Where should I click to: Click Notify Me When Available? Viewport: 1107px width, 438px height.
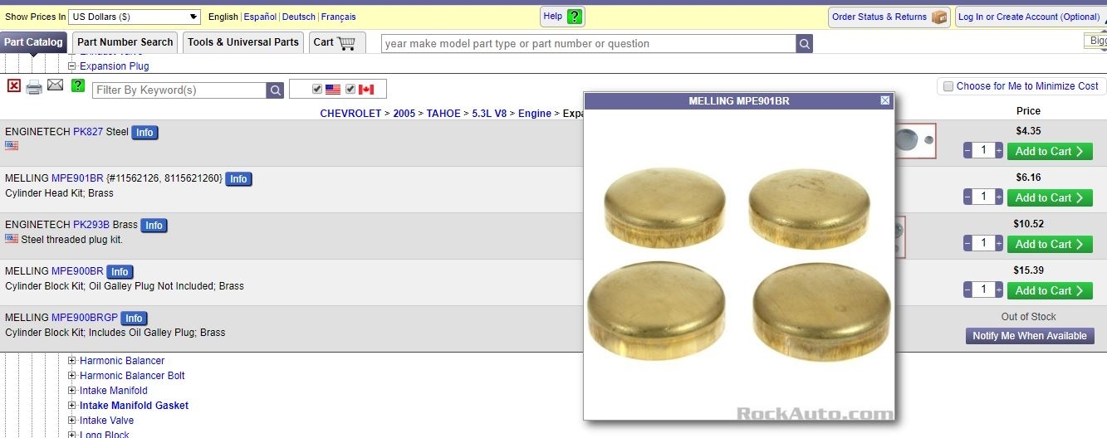click(1030, 336)
